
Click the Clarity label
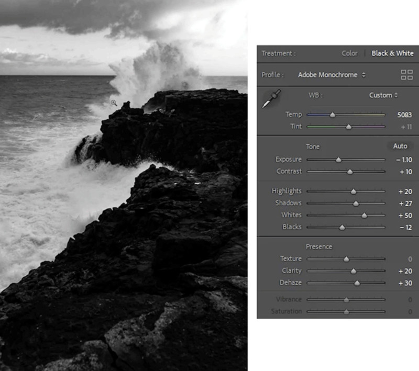coord(292,271)
